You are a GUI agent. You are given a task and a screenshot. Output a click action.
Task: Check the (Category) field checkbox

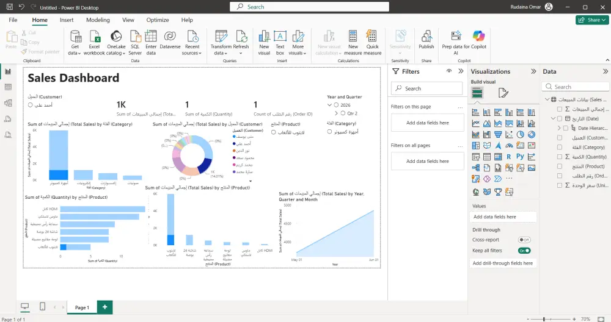pos(560,148)
